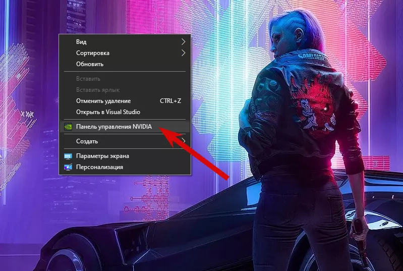Expand the Сортировка chevron arrow
Viewport: 403px width, 271px height.
(x=183, y=53)
